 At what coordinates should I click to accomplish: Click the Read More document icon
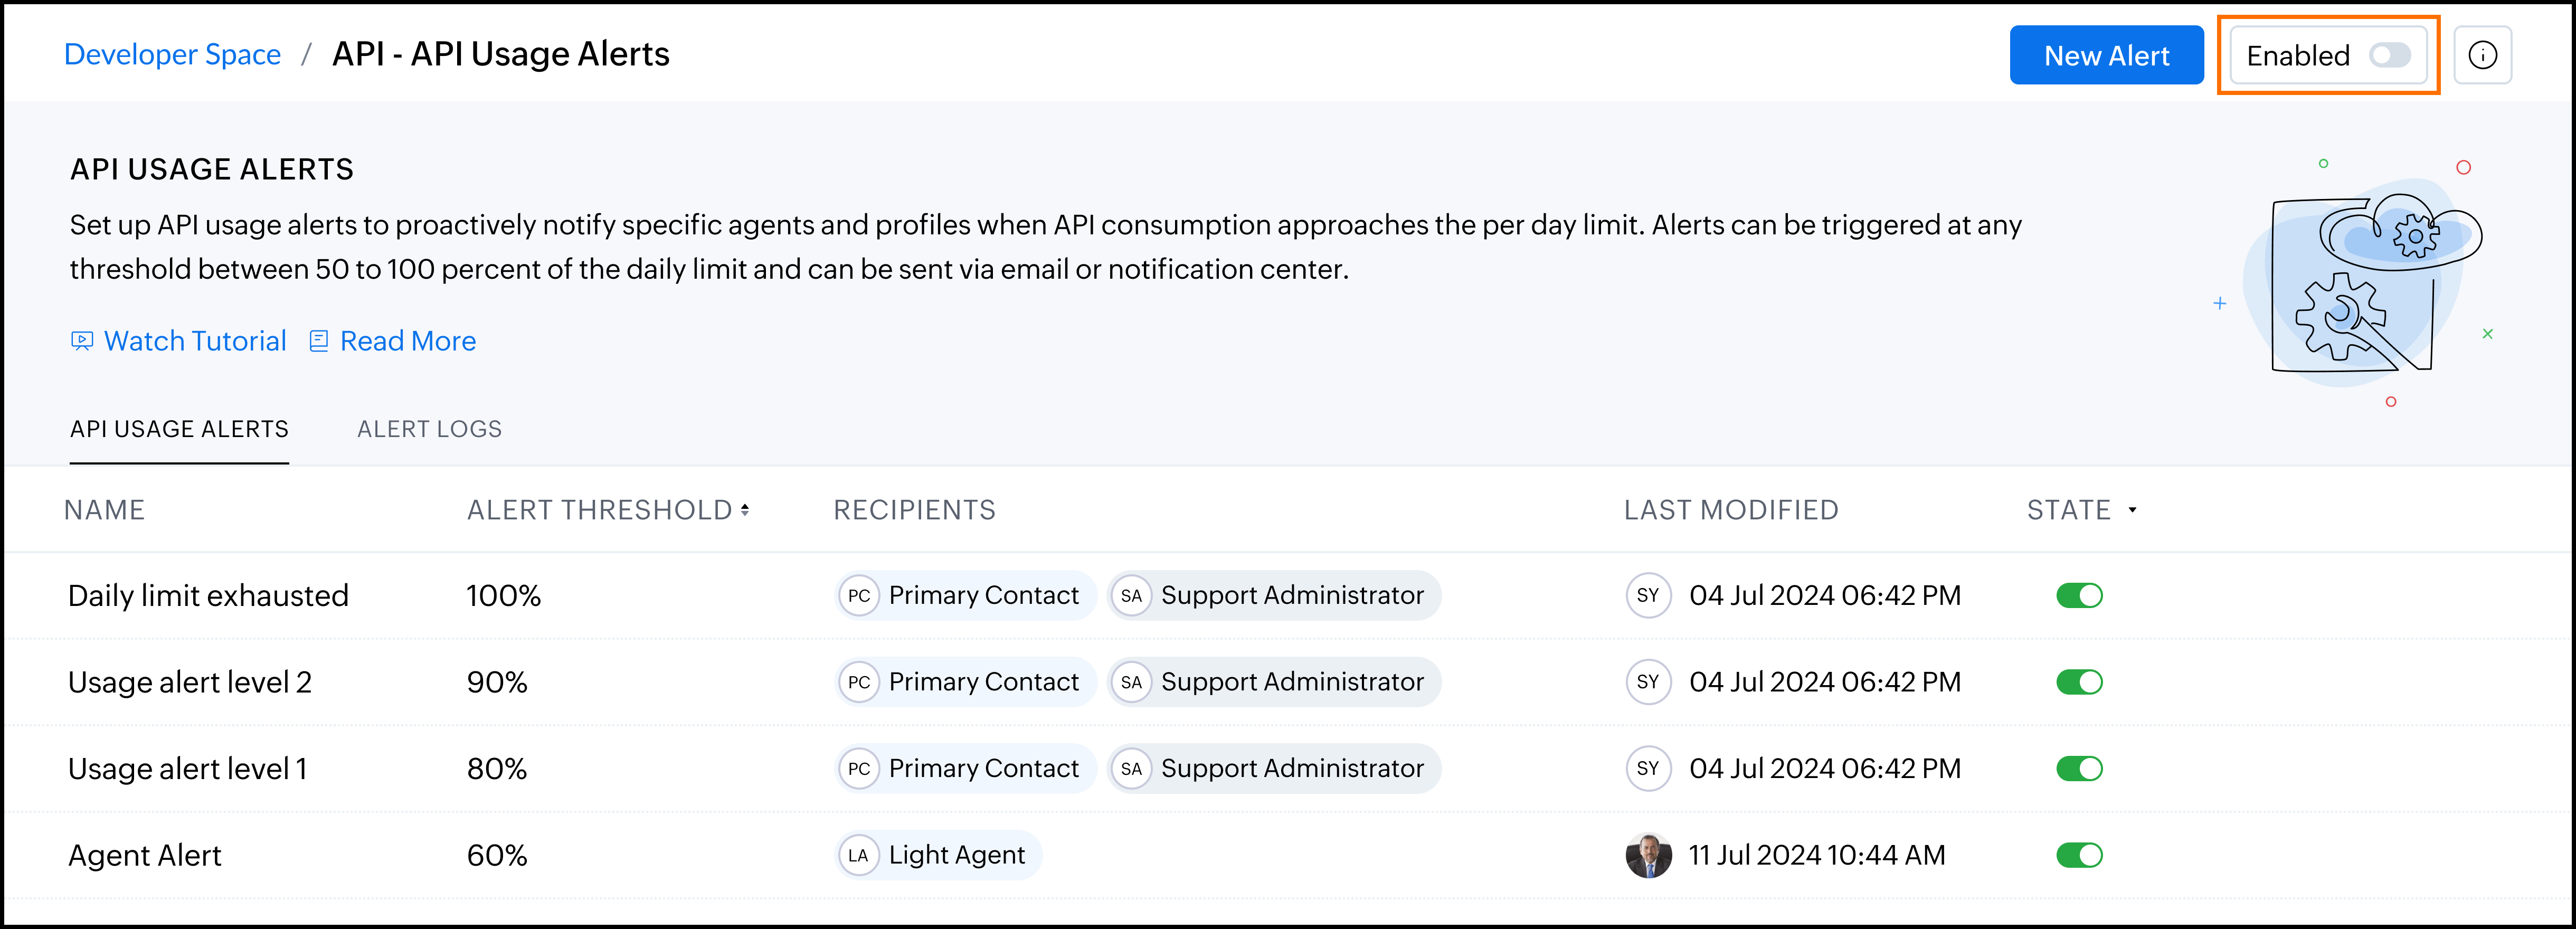(319, 341)
